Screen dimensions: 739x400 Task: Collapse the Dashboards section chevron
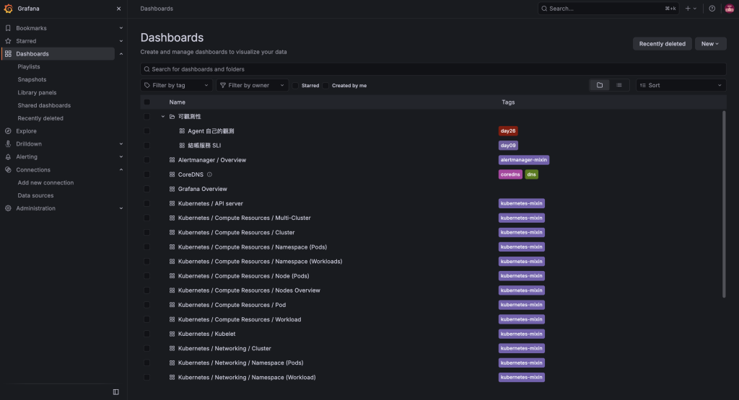pyautogui.click(x=121, y=54)
